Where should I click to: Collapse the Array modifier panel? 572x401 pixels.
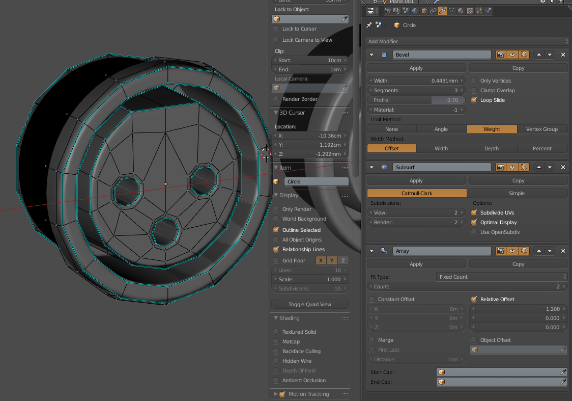(371, 251)
